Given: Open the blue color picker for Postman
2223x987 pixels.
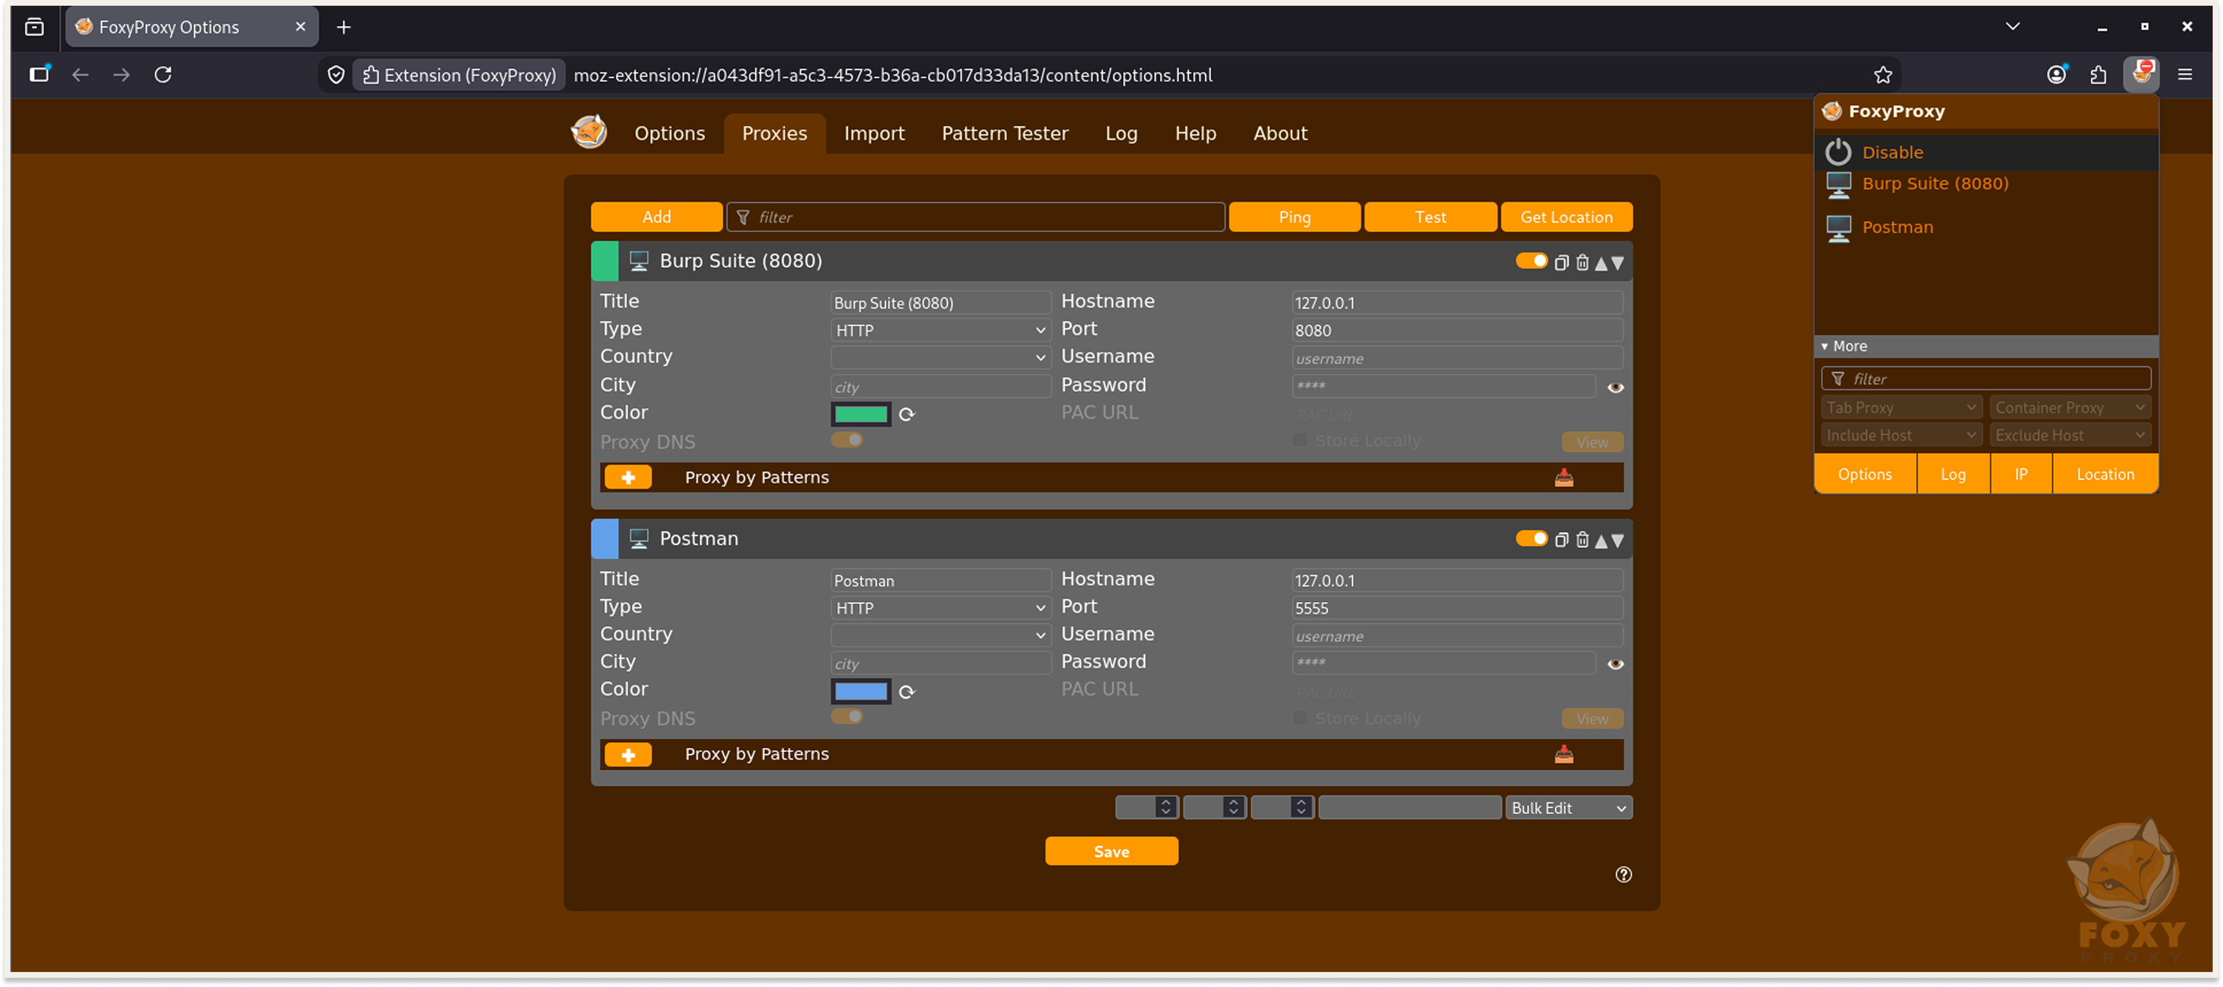Looking at the screenshot, I should tap(860, 692).
